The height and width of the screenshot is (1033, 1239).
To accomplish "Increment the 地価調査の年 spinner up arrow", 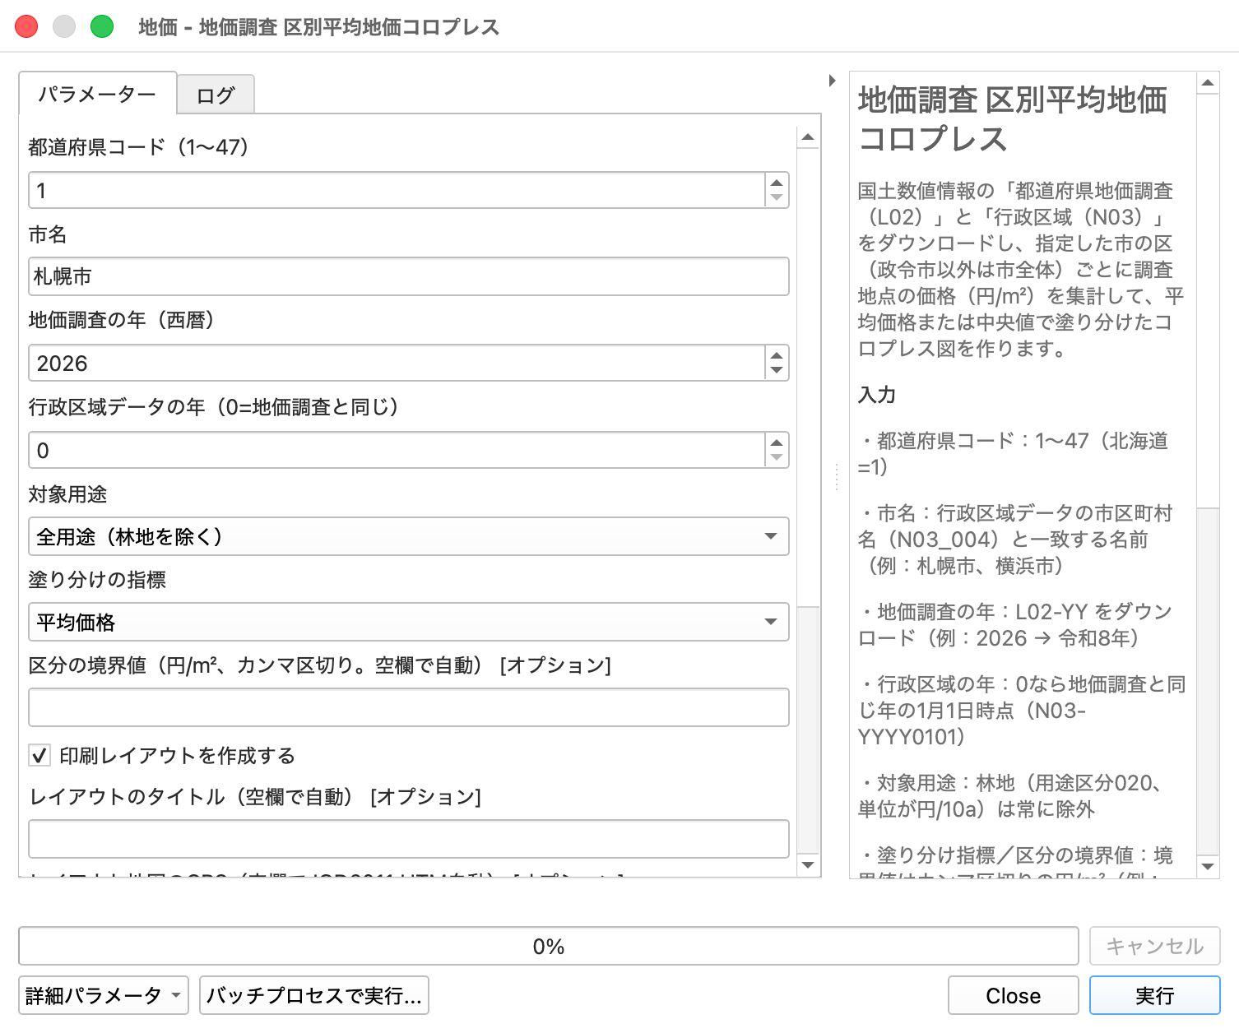I will (776, 355).
